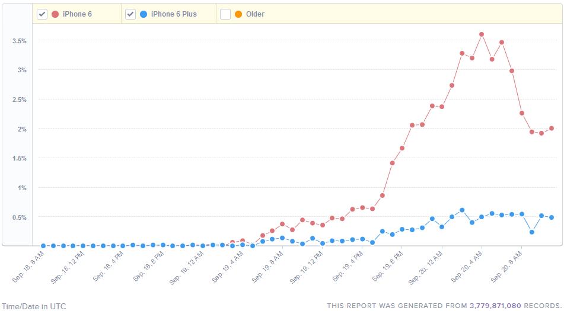Image resolution: width=564 pixels, height=311 pixels.
Task: Click the iPhone 6 Plus legend label
Action: point(174,14)
